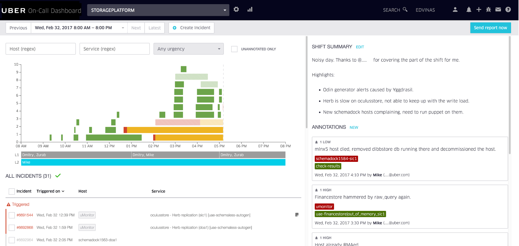The height and width of the screenshot is (246, 519).
Task: Click the bug report icon
Action: coord(488,10)
